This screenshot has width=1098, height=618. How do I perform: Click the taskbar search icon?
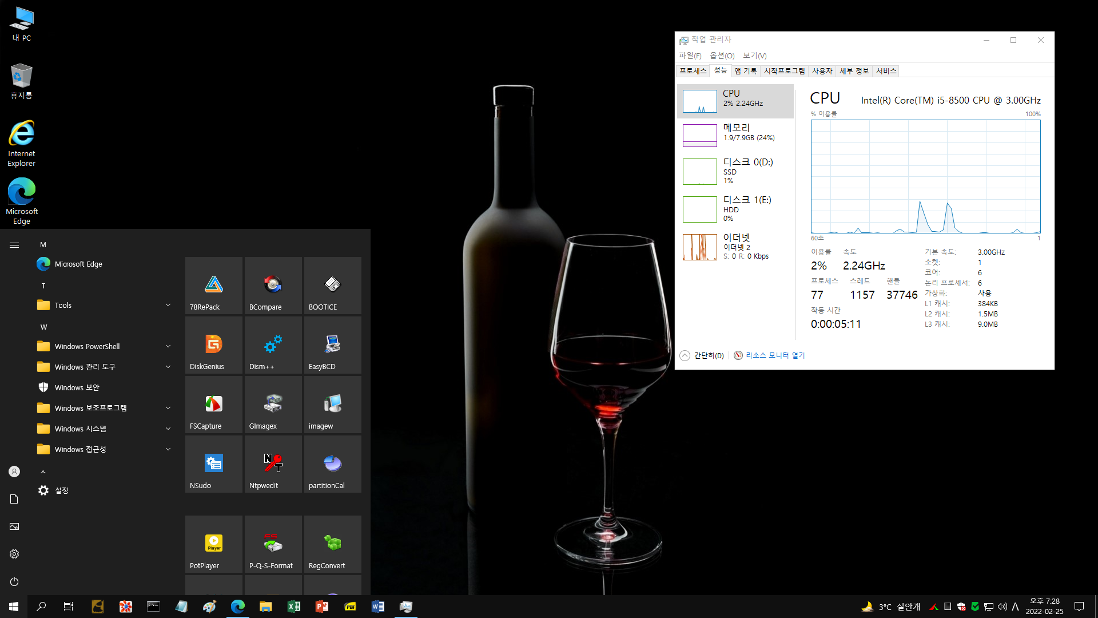tap(41, 607)
